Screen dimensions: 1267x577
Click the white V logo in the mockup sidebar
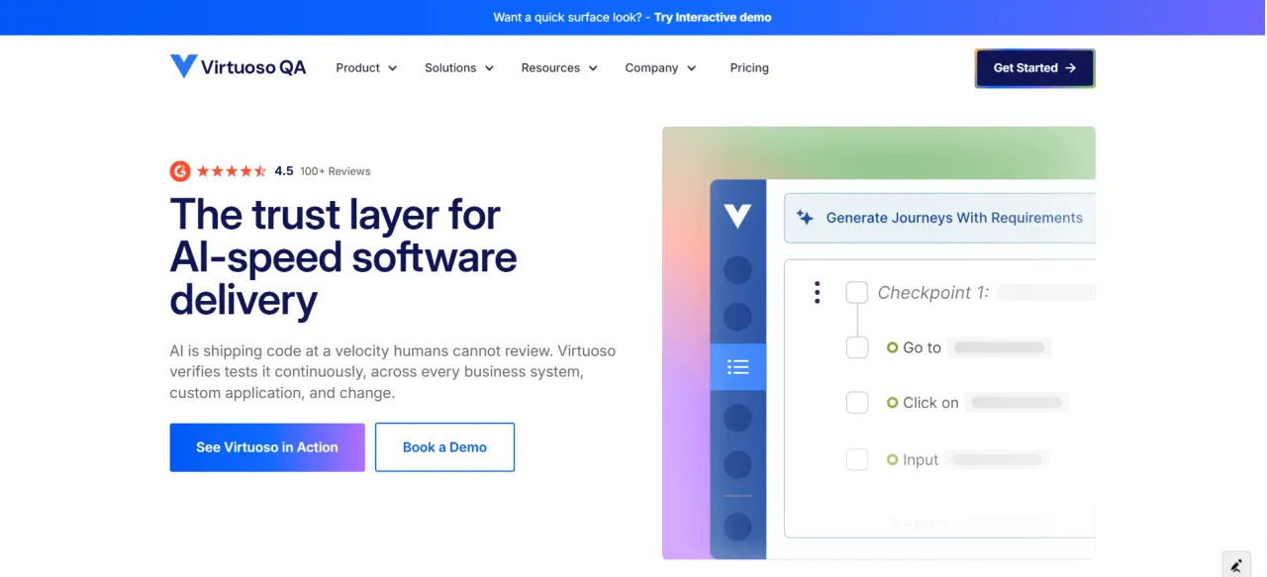pos(737,216)
